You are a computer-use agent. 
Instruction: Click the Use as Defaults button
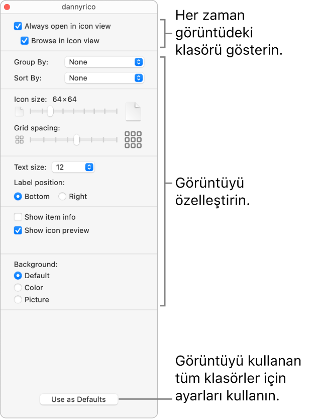(x=79, y=399)
